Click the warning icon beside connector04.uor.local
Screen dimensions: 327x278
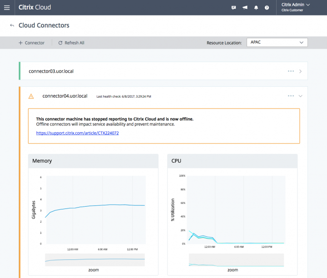point(31,96)
